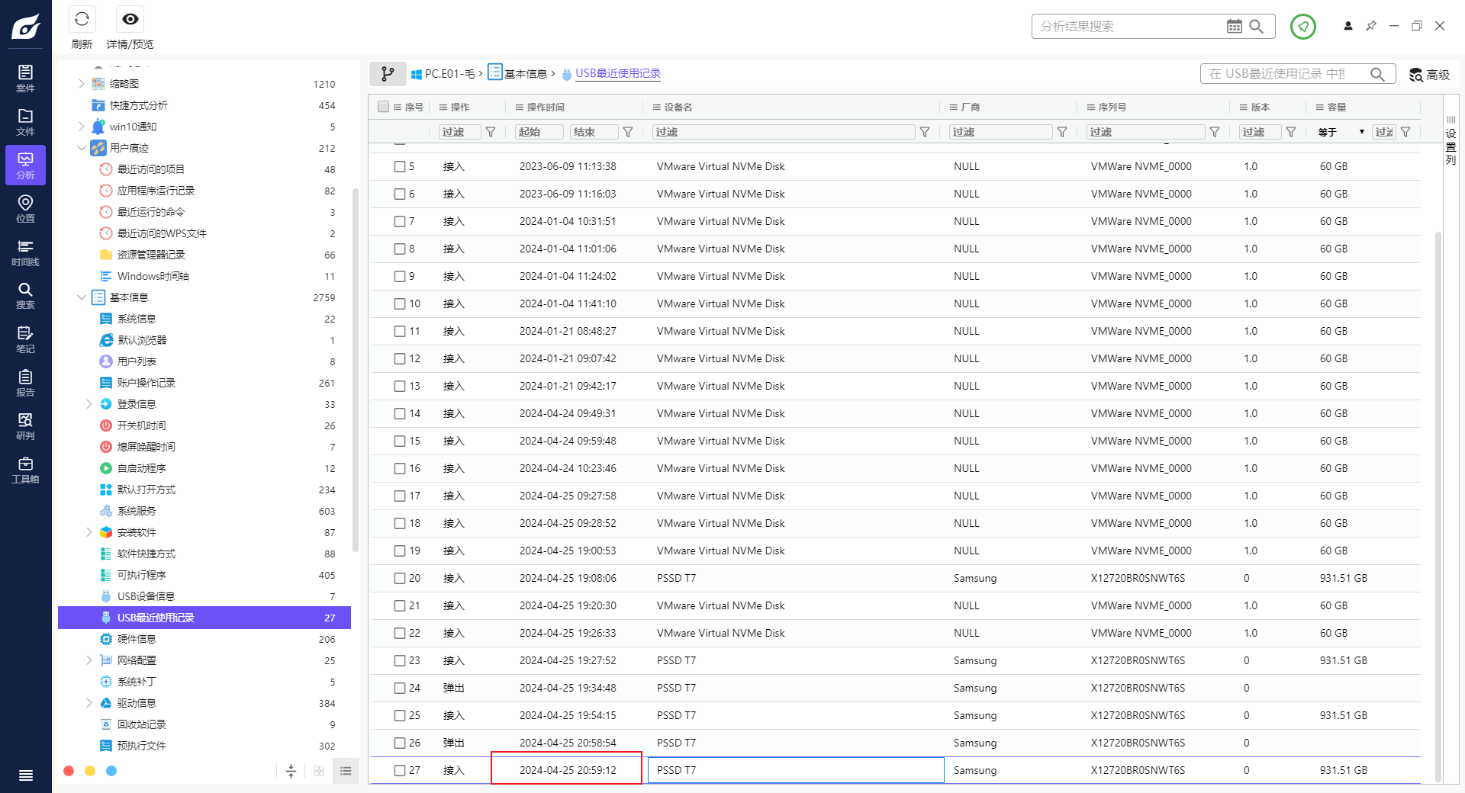The height and width of the screenshot is (793, 1465).
Task: Click the yellow color dot at bottom left
Action: pyautogui.click(x=90, y=771)
